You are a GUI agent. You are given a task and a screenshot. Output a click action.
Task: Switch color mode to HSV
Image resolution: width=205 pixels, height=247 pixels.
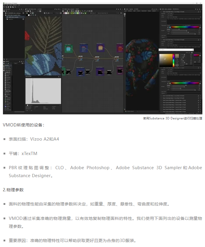(168, 34)
